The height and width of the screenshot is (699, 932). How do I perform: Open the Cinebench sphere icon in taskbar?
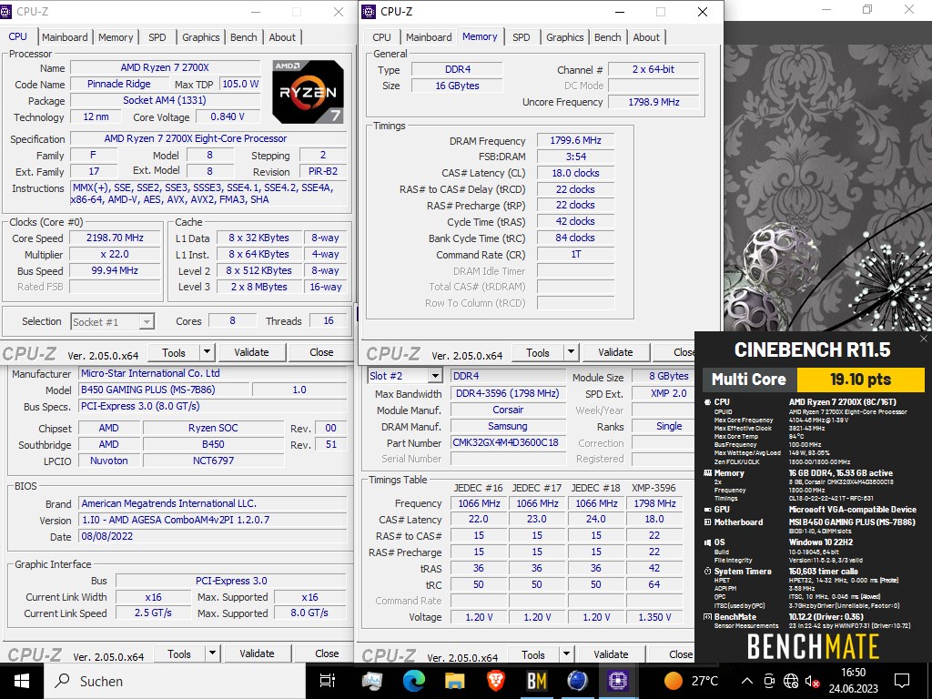click(x=577, y=681)
